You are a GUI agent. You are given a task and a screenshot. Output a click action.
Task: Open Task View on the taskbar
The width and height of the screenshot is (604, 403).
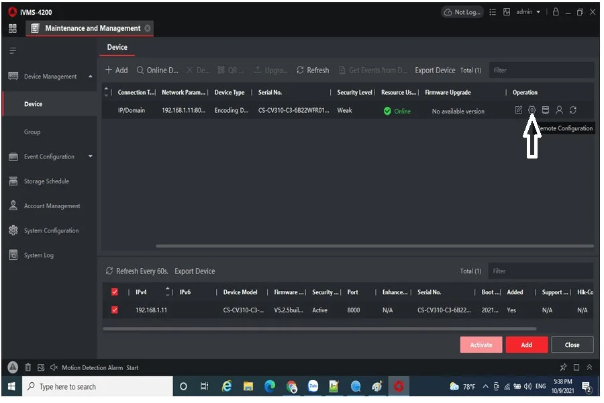coord(204,386)
